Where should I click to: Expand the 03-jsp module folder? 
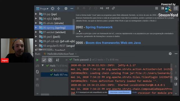[x=36, y=14]
